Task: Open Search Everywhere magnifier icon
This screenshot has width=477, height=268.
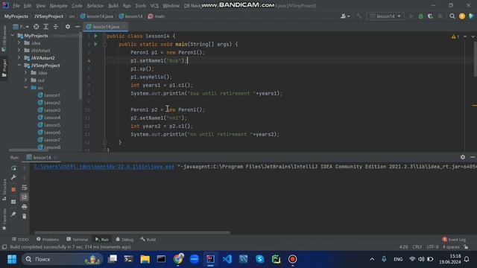Action: (452, 16)
